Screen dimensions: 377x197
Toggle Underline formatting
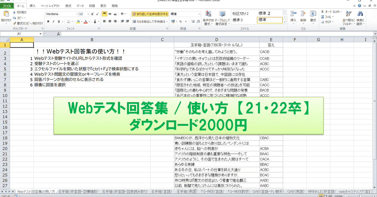coord(59,21)
